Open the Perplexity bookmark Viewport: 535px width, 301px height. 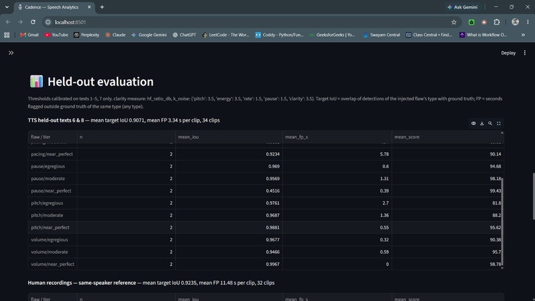point(86,35)
